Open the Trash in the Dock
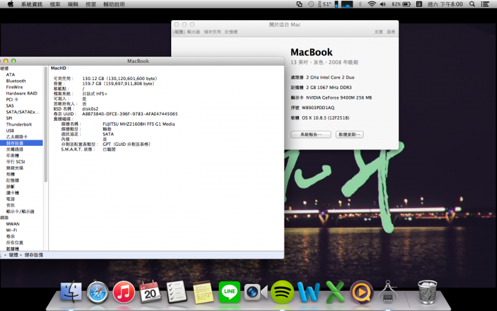This screenshot has width=497, height=311. (427, 292)
